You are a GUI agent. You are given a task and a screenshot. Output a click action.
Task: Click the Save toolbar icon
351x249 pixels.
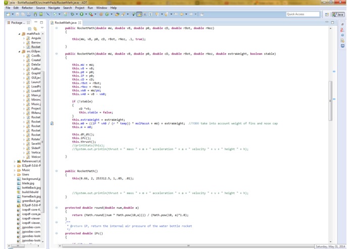[x=17, y=14]
